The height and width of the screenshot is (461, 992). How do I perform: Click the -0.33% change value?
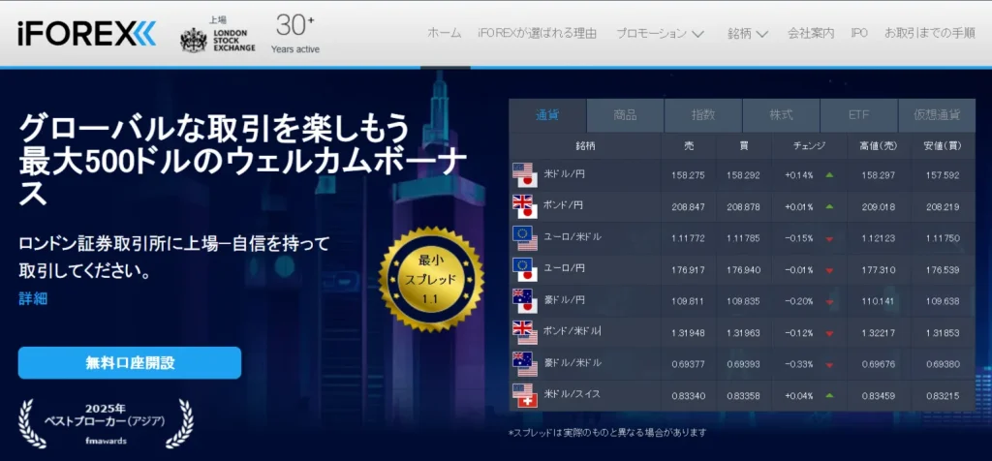tap(799, 365)
